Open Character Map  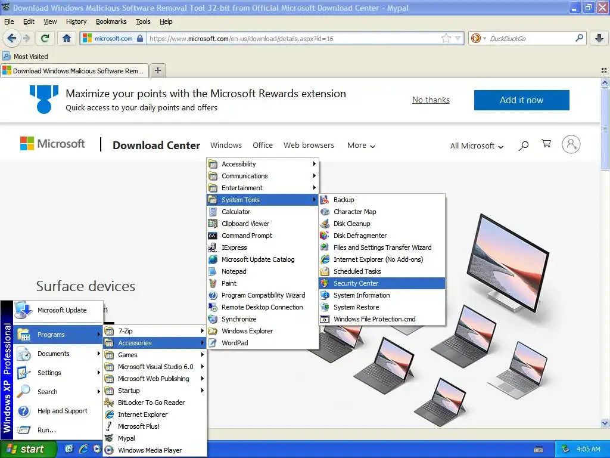coord(382,212)
